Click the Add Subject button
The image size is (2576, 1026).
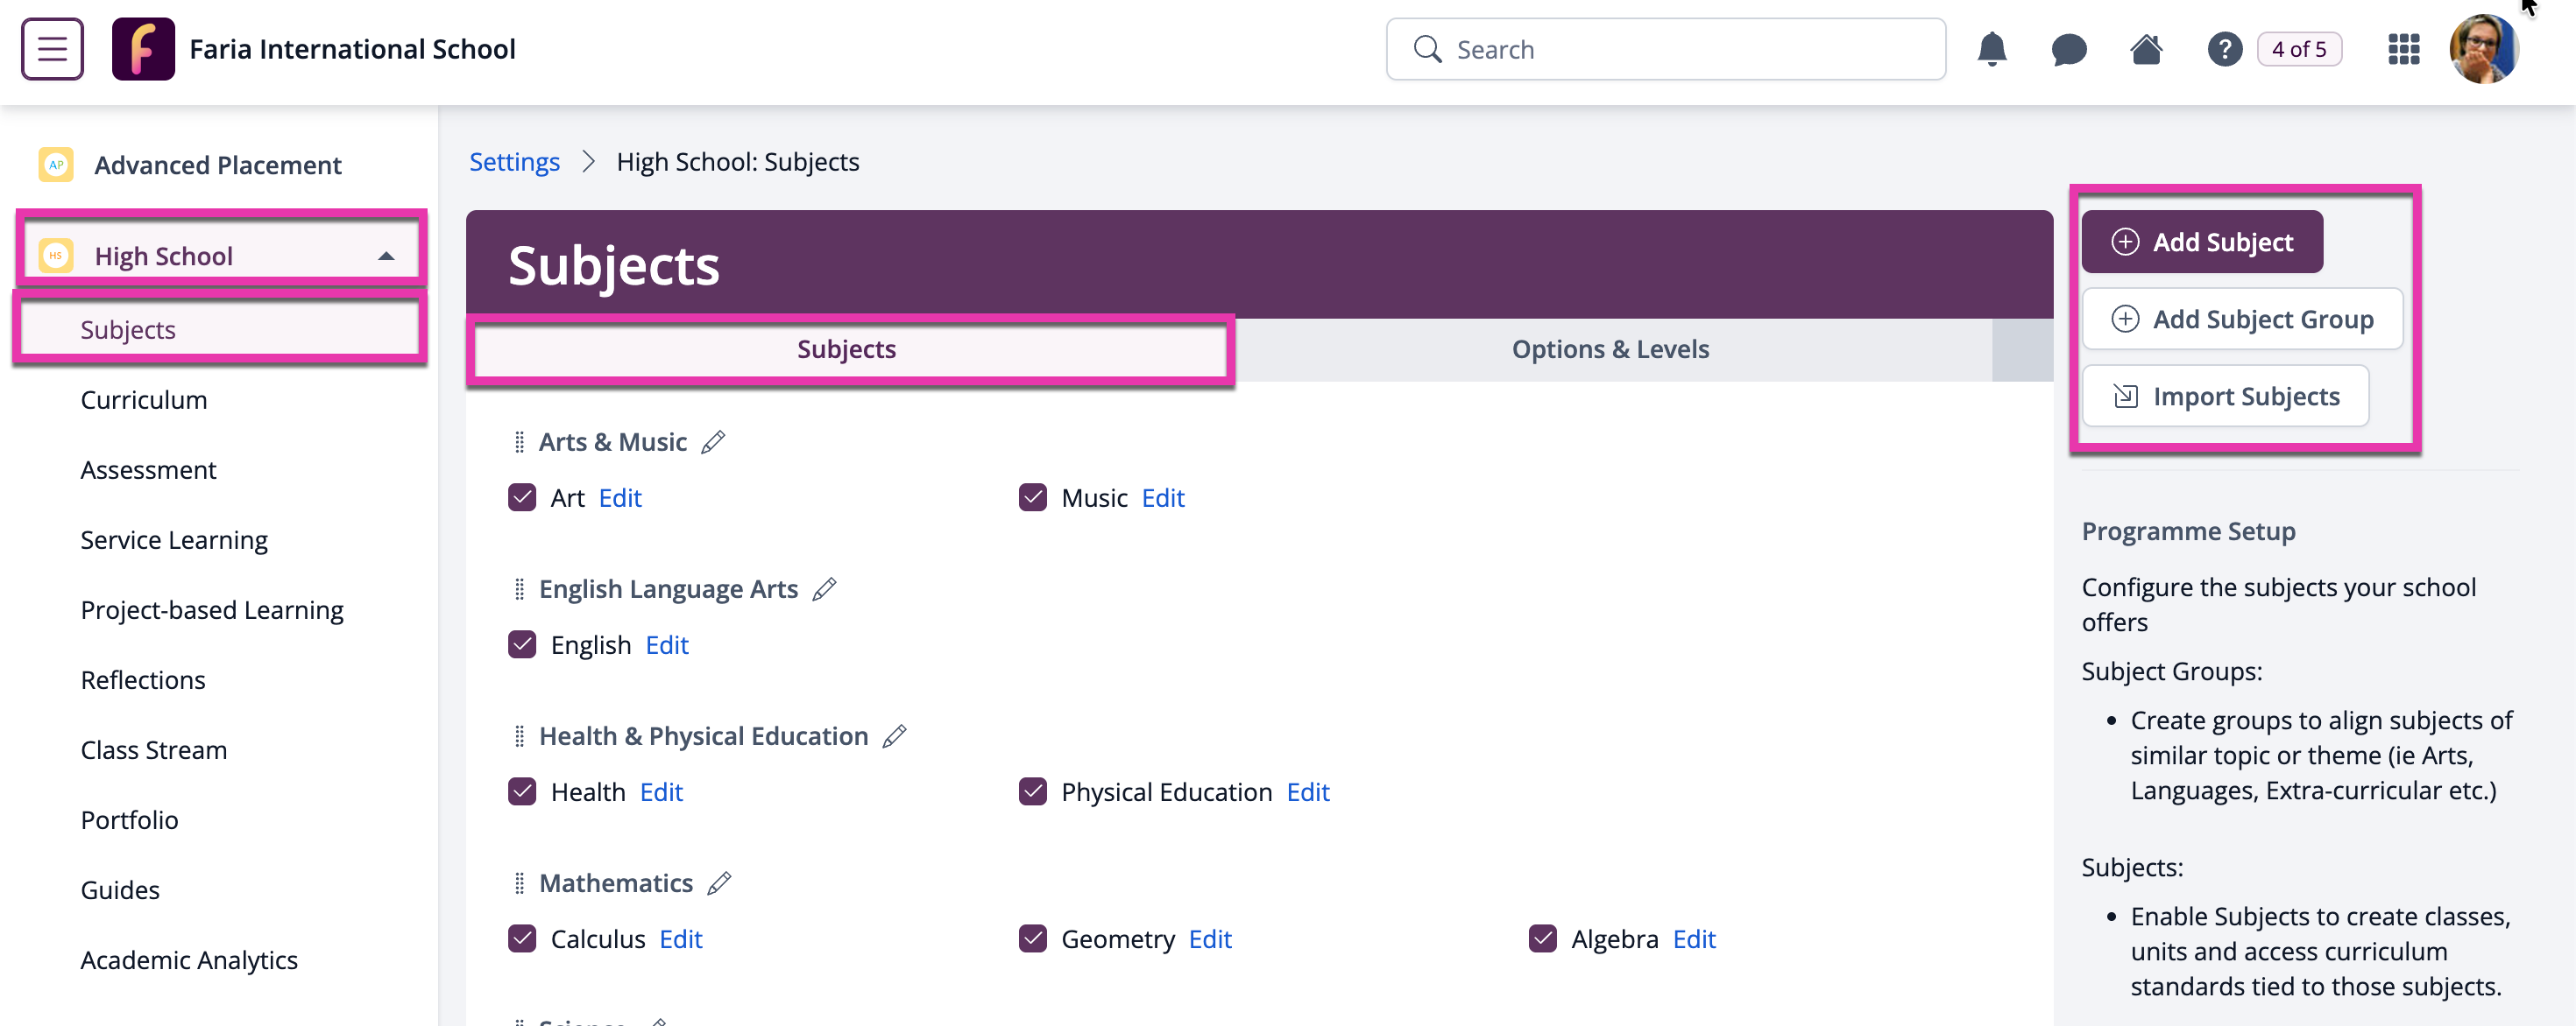[x=2202, y=242]
